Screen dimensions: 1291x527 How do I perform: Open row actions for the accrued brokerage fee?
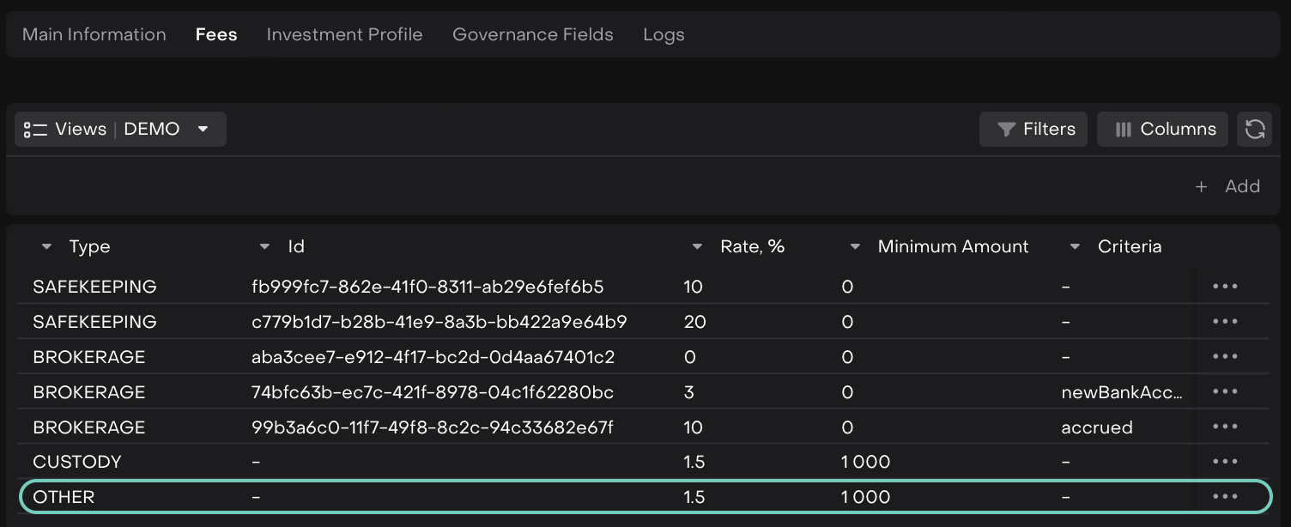(x=1225, y=427)
